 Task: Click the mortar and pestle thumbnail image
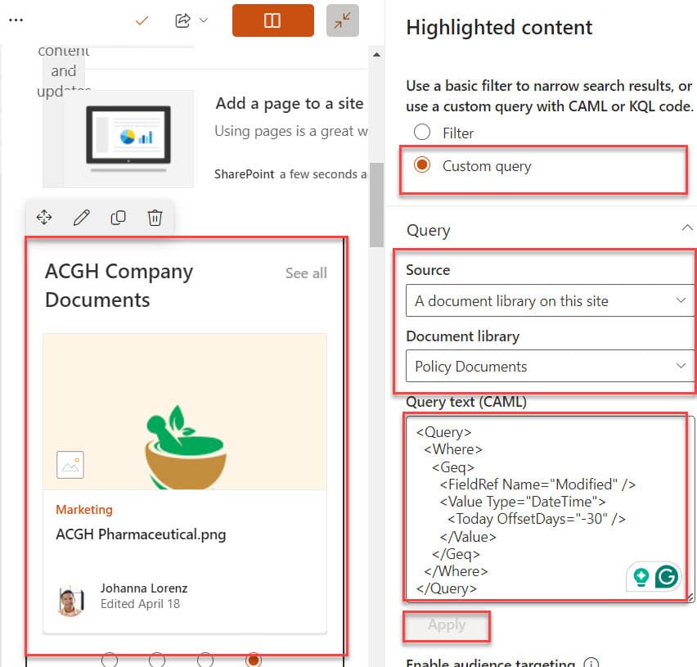pyautogui.click(x=185, y=412)
